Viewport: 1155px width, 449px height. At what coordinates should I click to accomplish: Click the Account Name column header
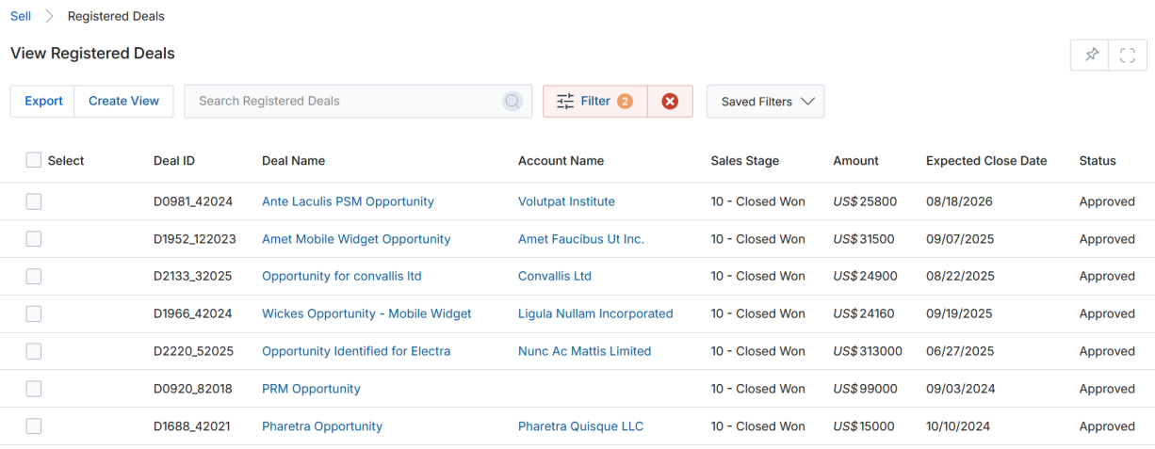(x=561, y=161)
